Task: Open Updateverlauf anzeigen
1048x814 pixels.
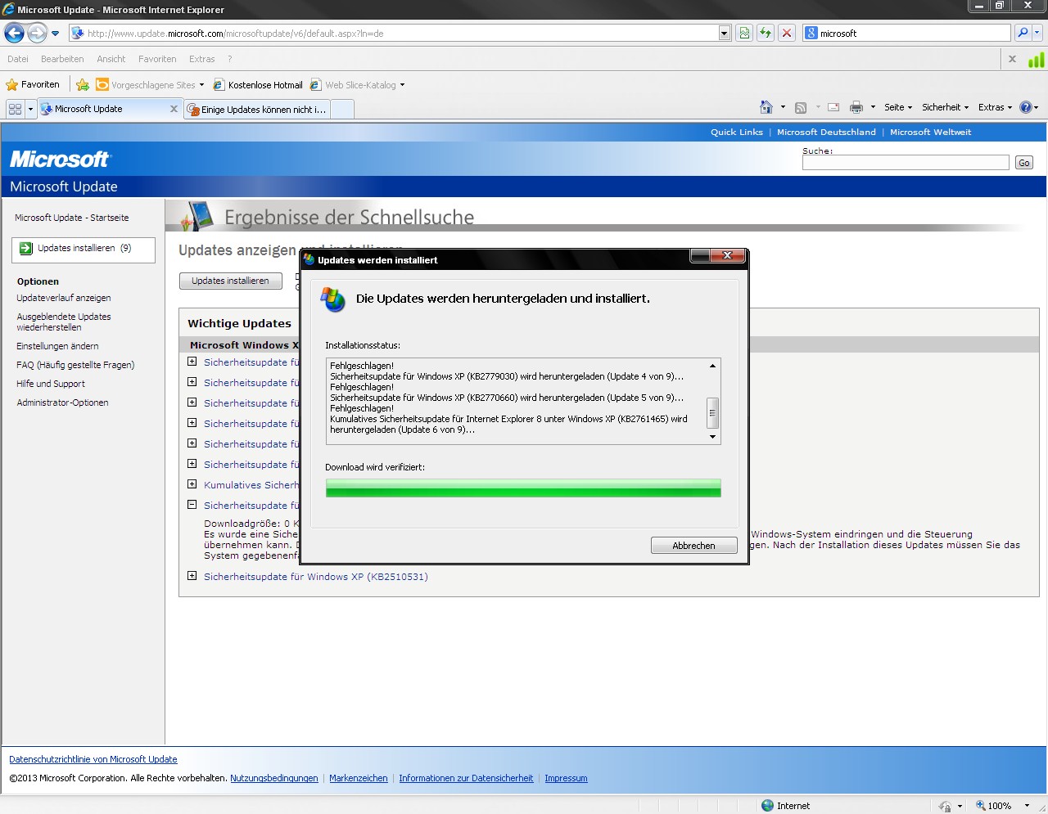Action: pyautogui.click(x=64, y=298)
